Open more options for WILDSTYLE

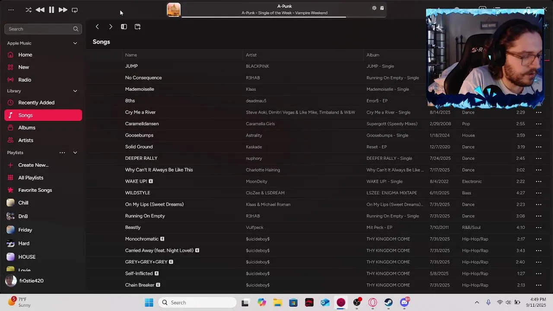point(538,193)
